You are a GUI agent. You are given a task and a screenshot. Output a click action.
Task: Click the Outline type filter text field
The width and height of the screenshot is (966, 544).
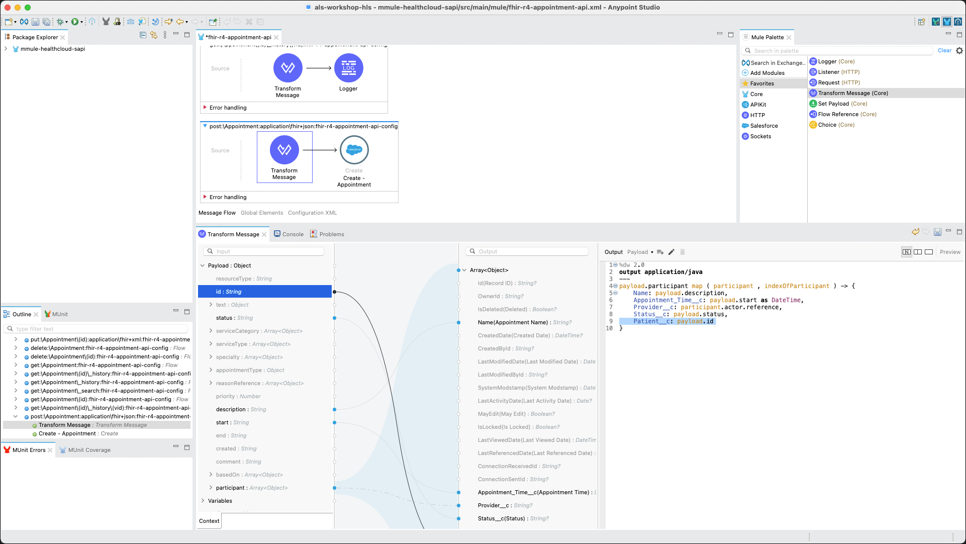pyautogui.click(x=96, y=329)
